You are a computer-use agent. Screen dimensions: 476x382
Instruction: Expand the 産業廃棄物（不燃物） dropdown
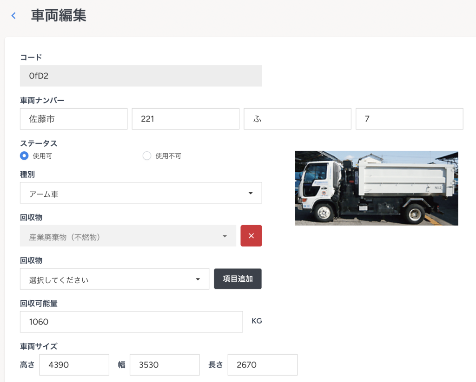pyautogui.click(x=128, y=236)
